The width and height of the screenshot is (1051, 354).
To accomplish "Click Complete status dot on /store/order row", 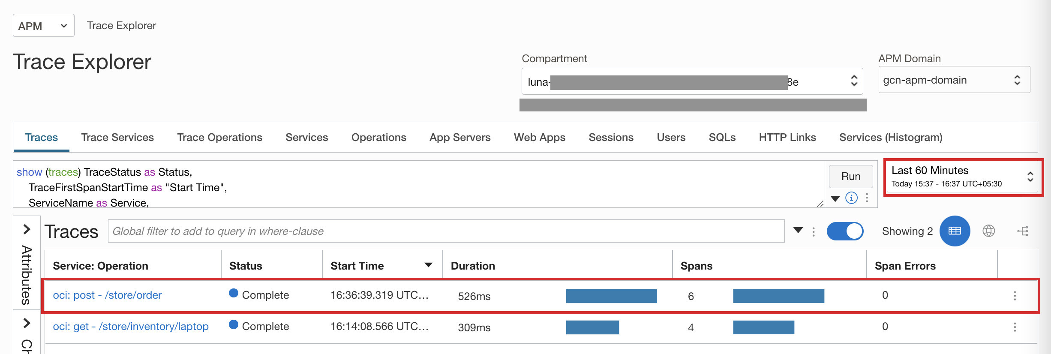I will tap(234, 293).
